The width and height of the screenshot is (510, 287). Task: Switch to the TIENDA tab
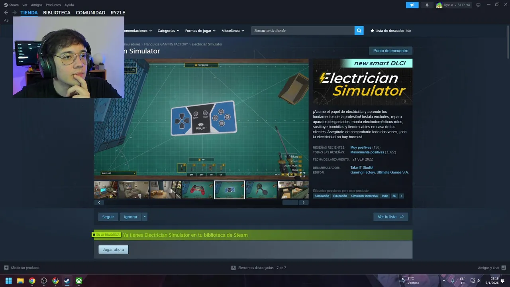[x=29, y=13]
